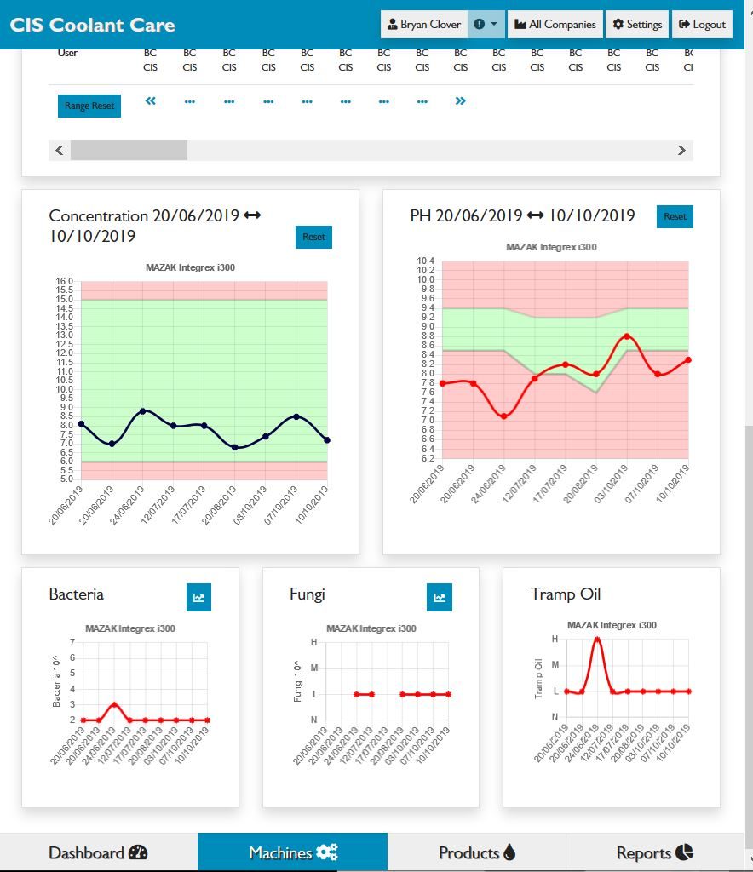The height and width of the screenshot is (872, 753).
Task: Open the Reports tab
Action: click(x=654, y=852)
